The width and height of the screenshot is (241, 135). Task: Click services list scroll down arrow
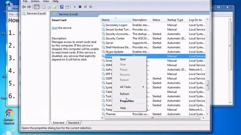tap(207, 114)
